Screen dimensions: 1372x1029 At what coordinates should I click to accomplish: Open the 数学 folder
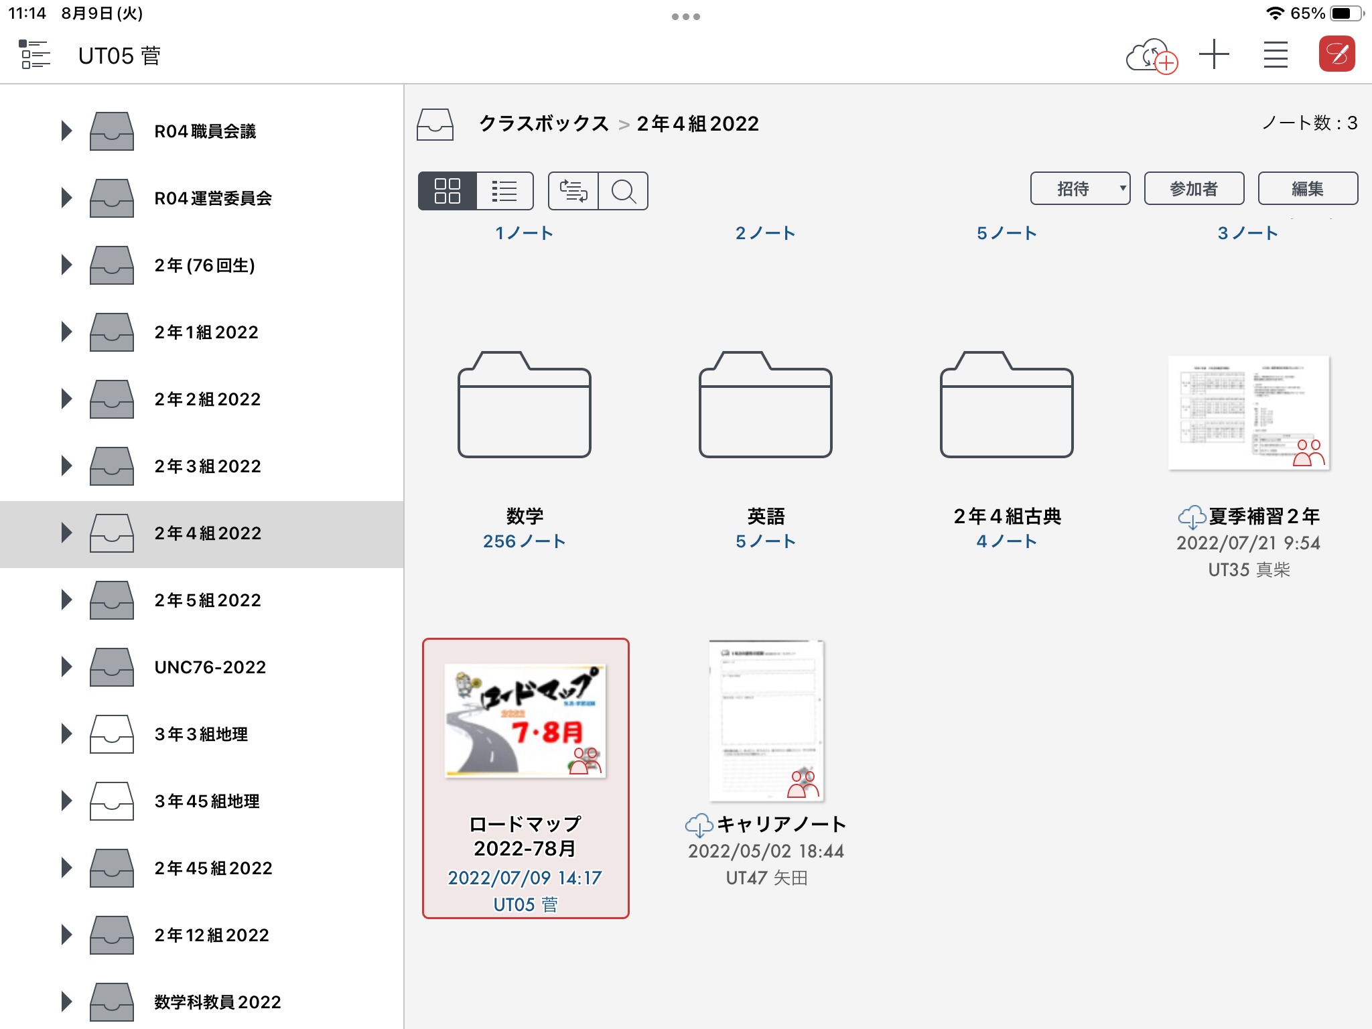tap(525, 405)
